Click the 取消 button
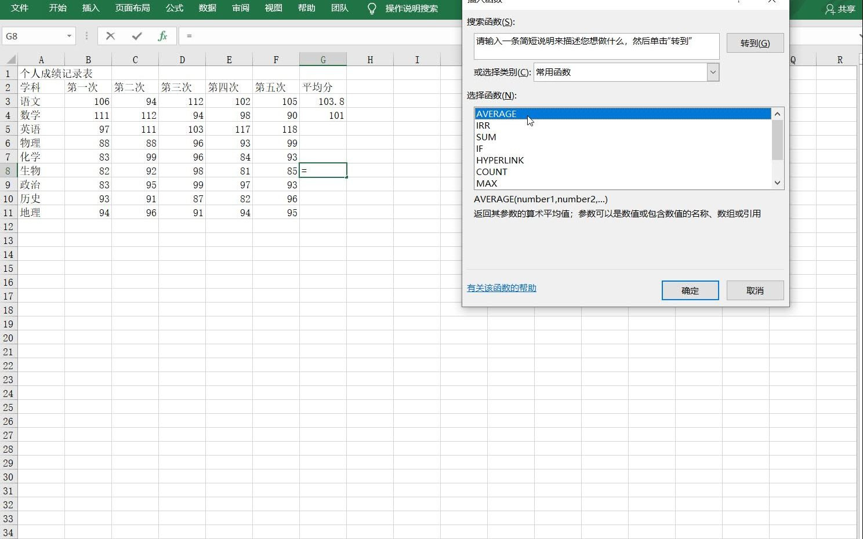The width and height of the screenshot is (863, 539). 755,290
